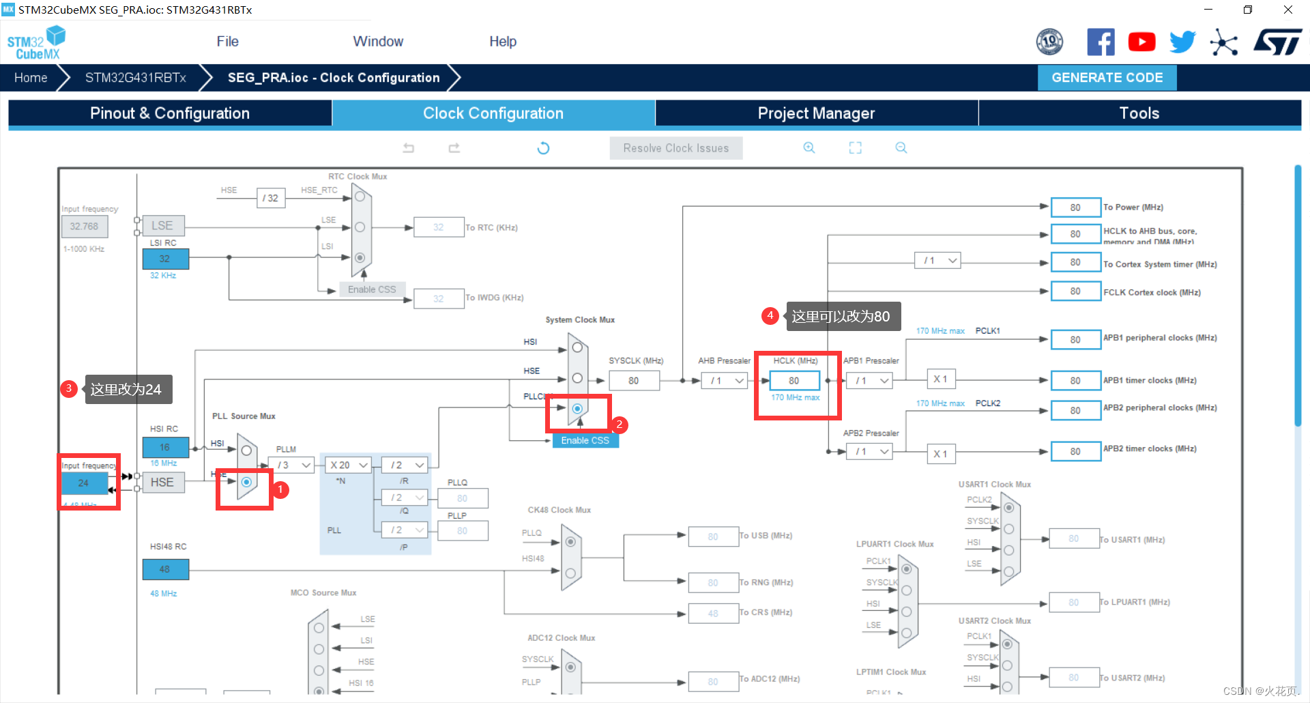The width and height of the screenshot is (1310, 703).
Task: Open the Cortex System timer divider dropdown
Action: [937, 261]
